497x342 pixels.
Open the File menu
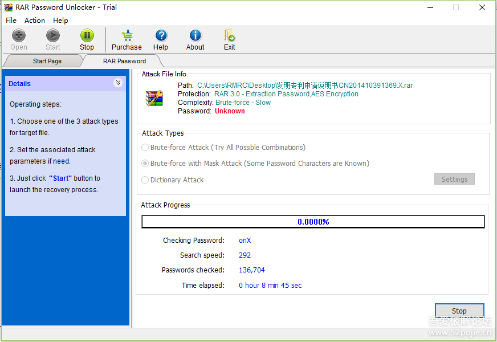[11, 21]
